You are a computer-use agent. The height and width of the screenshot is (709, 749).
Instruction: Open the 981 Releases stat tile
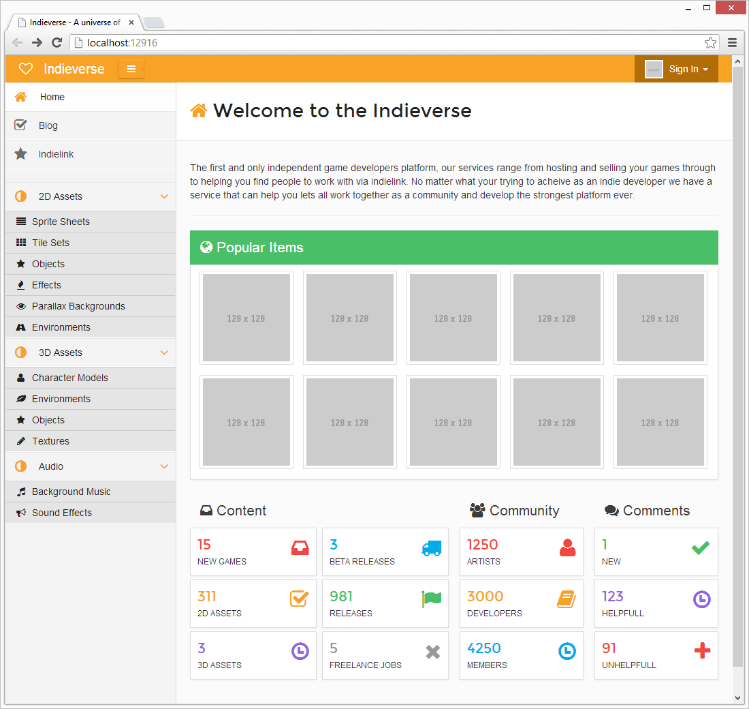tap(385, 604)
